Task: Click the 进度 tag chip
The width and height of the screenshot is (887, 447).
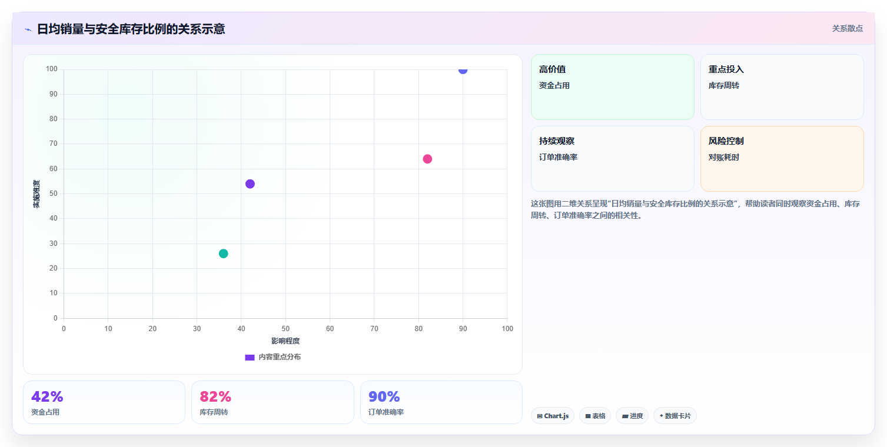Action: click(632, 416)
